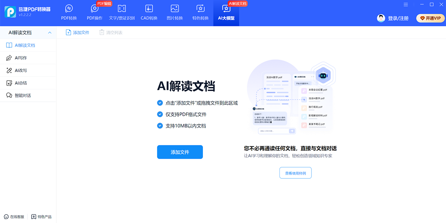Collapse the AI解读文档 sidebar section
The height and width of the screenshot is (223, 446).
50,33
